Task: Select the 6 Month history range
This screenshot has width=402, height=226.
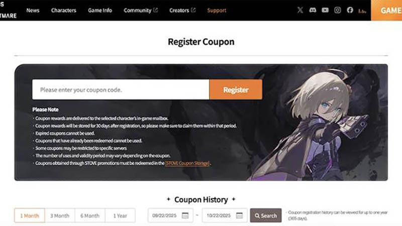Action: click(x=90, y=215)
